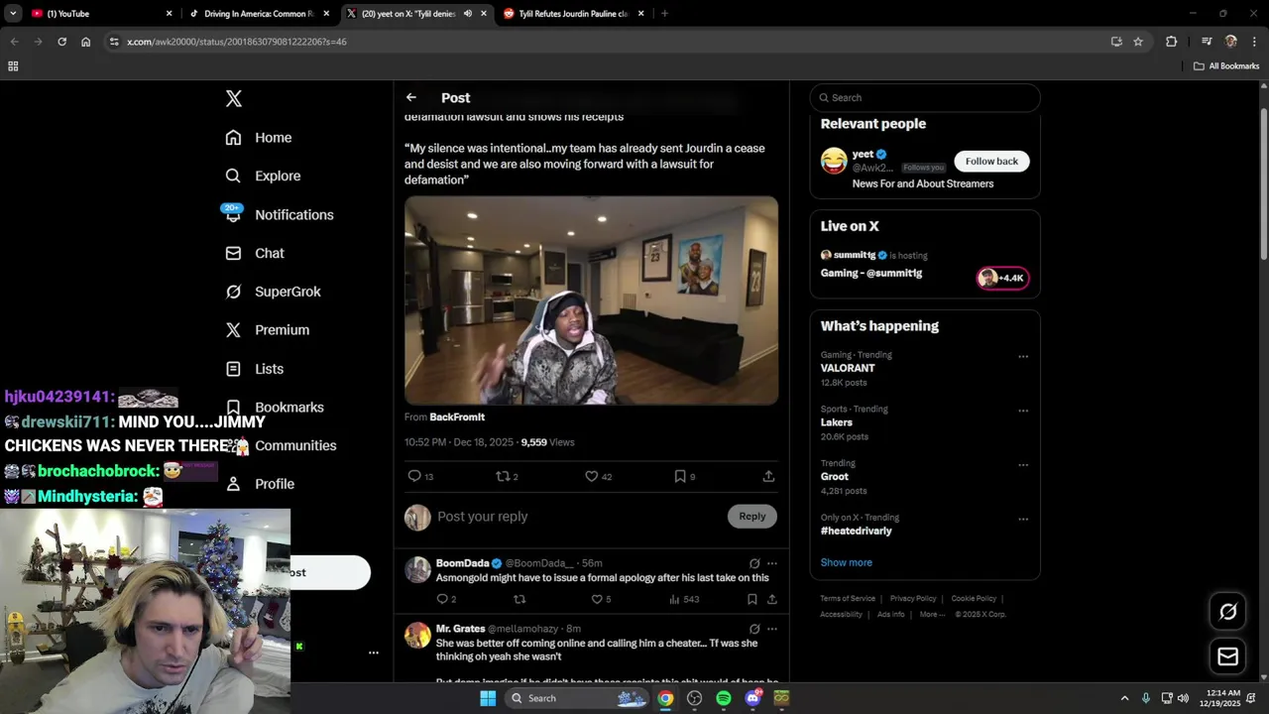The image size is (1269, 714).
Task: Open Communities in X sidebar
Action: point(281,445)
